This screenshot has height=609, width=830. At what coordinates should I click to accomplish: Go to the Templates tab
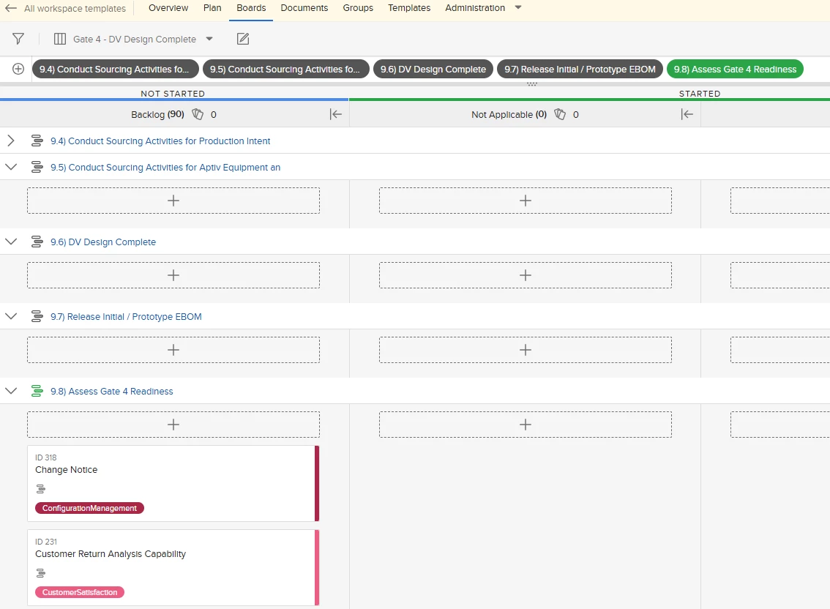pos(409,8)
